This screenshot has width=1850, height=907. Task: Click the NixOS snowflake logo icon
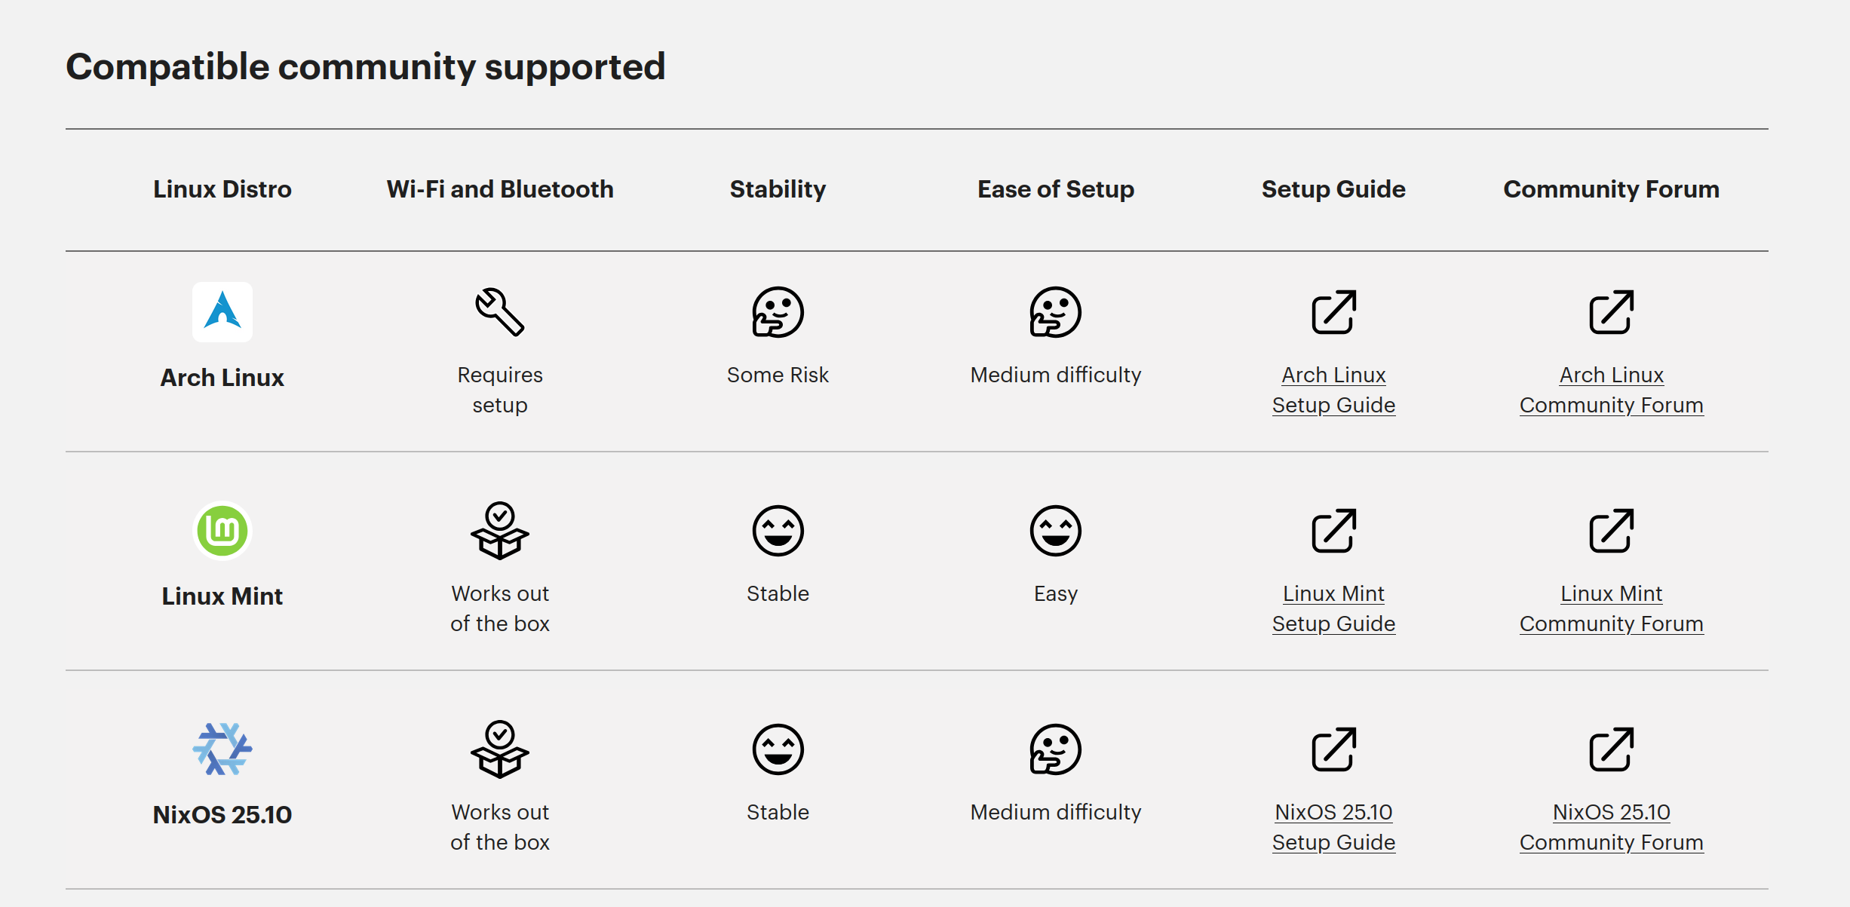tap(222, 749)
